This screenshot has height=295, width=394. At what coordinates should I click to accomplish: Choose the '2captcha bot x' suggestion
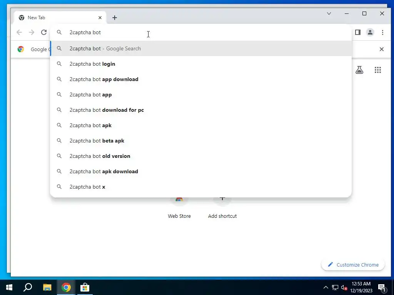click(x=201, y=187)
